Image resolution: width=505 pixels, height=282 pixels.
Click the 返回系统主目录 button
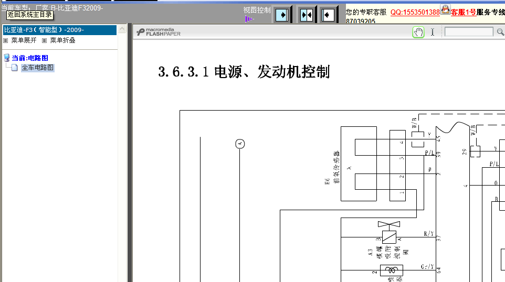pyautogui.click(x=30, y=15)
